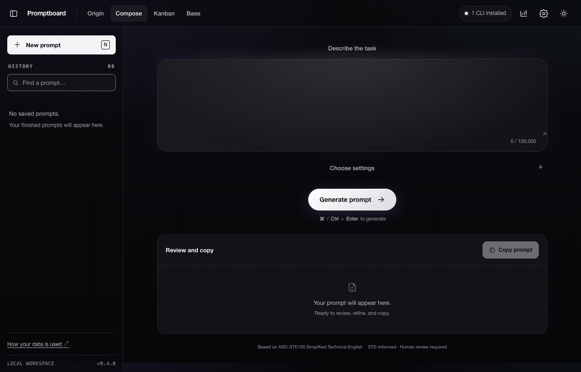
Task: Click the copy icon in Copy prompt
Action: pyautogui.click(x=492, y=250)
